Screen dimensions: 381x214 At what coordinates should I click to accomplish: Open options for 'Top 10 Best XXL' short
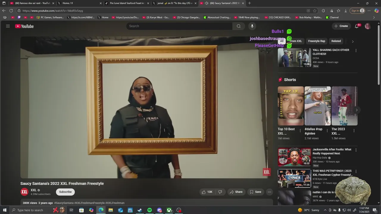(300, 130)
